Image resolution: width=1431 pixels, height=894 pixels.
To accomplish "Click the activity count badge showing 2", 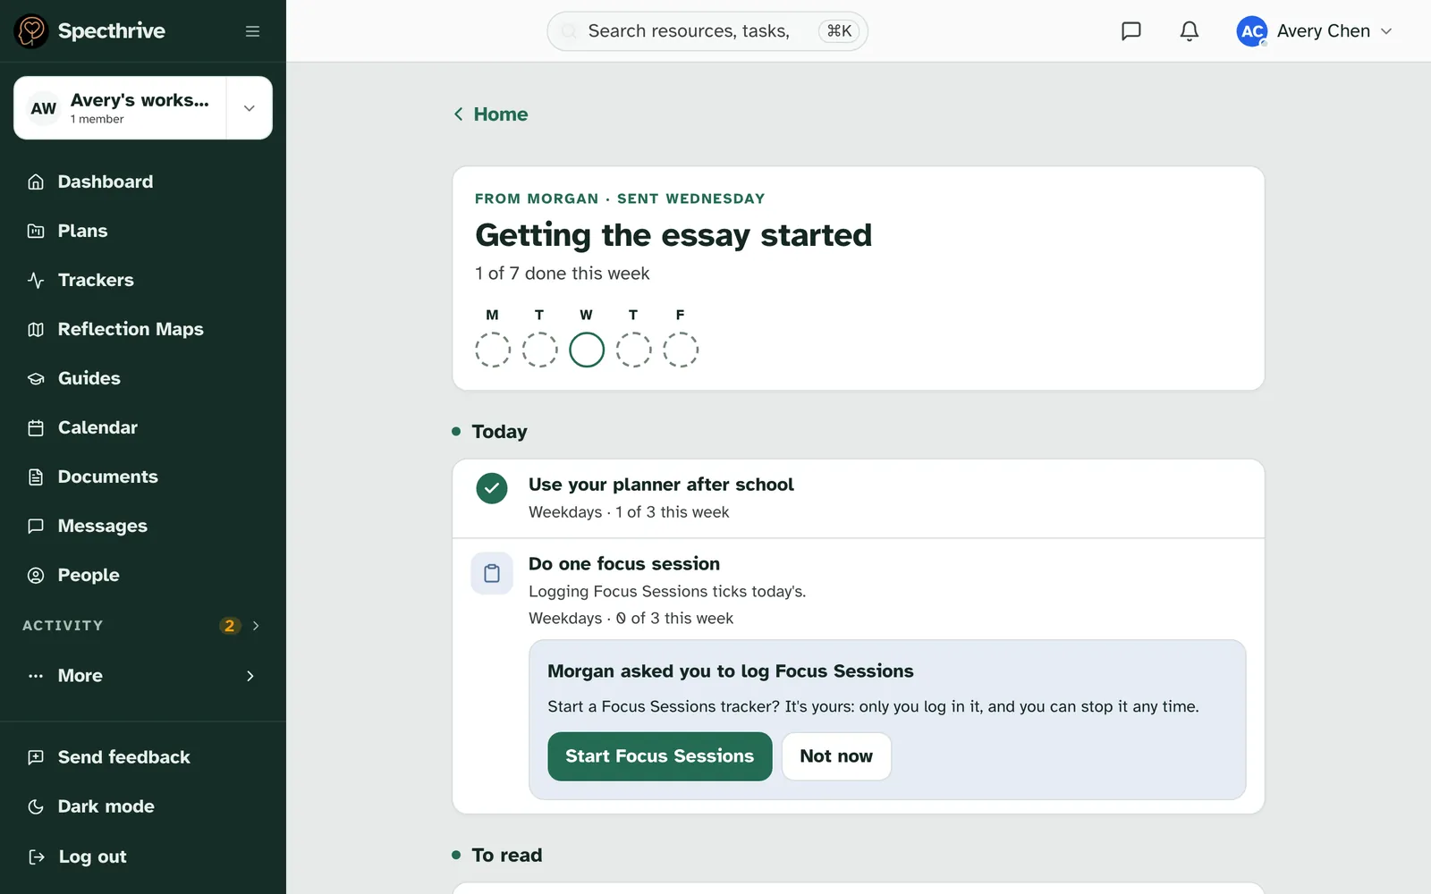I will point(230,626).
